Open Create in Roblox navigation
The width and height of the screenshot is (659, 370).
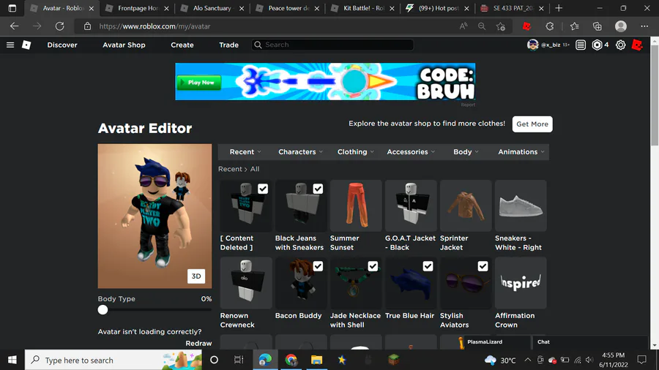pyautogui.click(x=182, y=45)
